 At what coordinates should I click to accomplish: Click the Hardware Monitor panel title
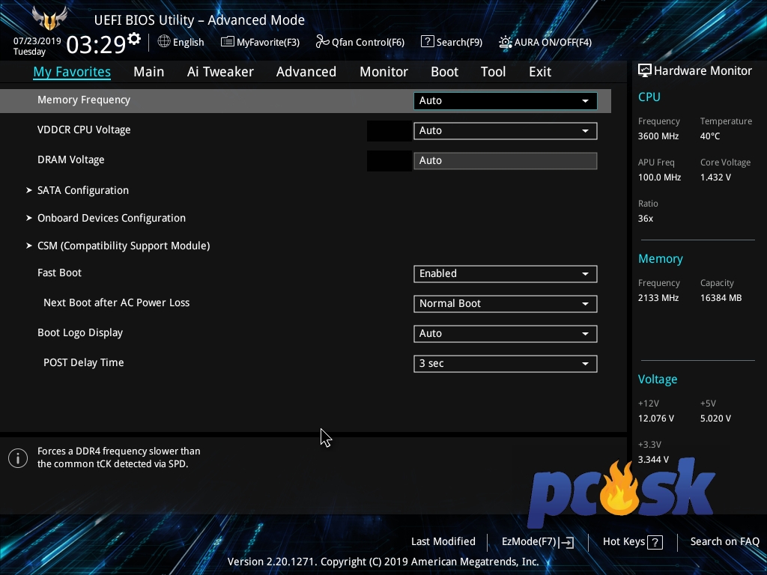(703, 71)
